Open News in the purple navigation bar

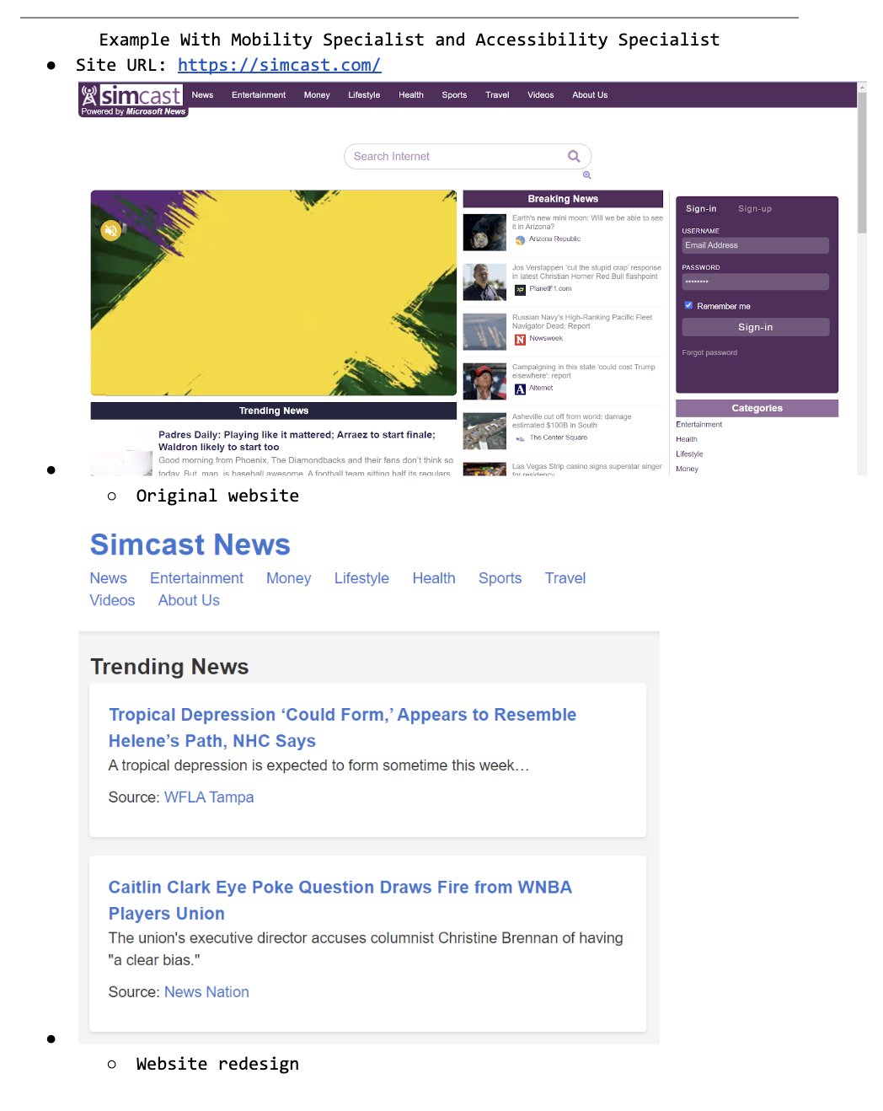pyautogui.click(x=202, y=95)
